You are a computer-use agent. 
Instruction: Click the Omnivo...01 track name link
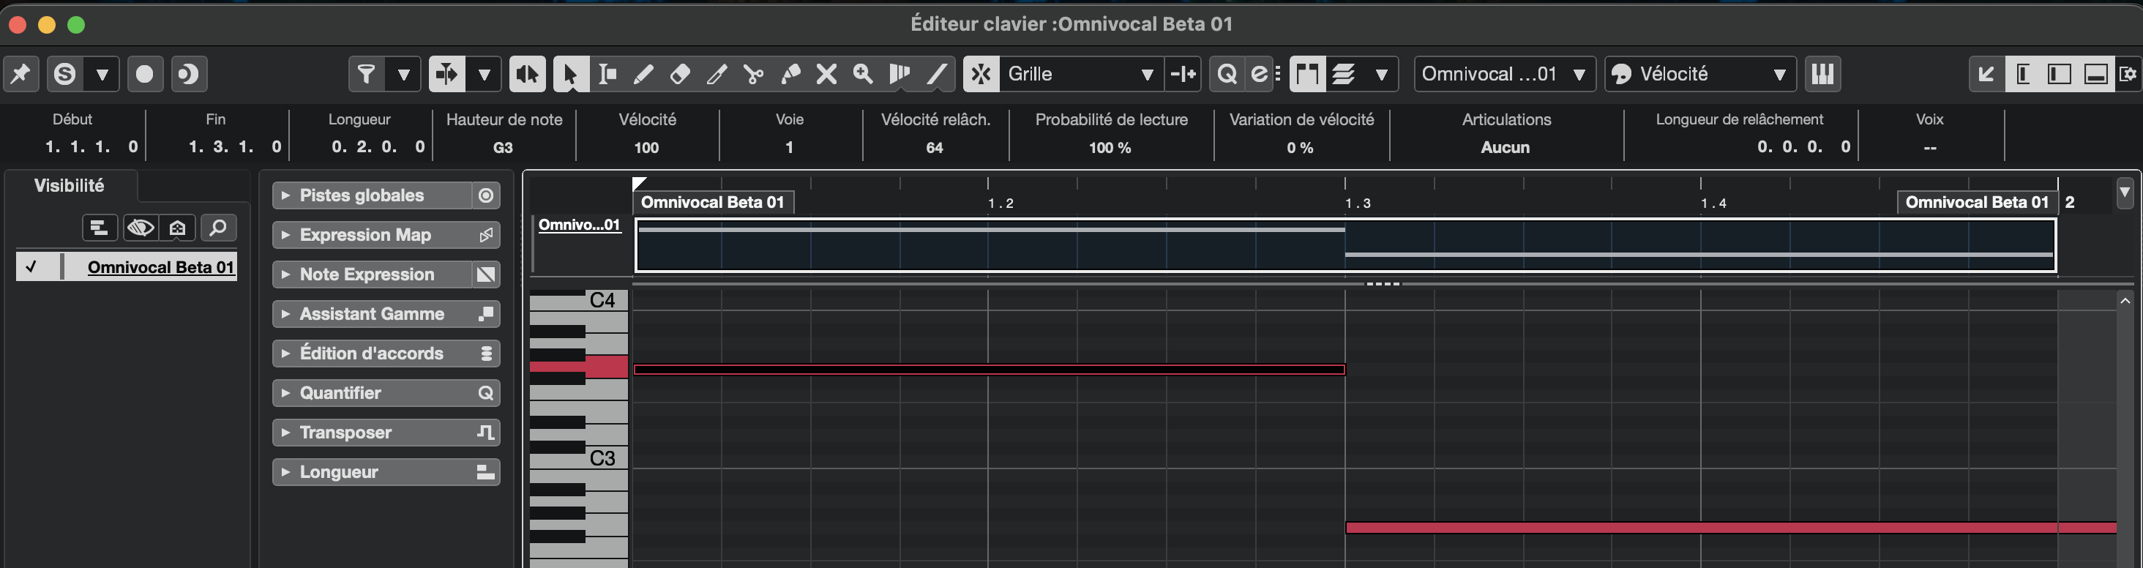(579, 225)
